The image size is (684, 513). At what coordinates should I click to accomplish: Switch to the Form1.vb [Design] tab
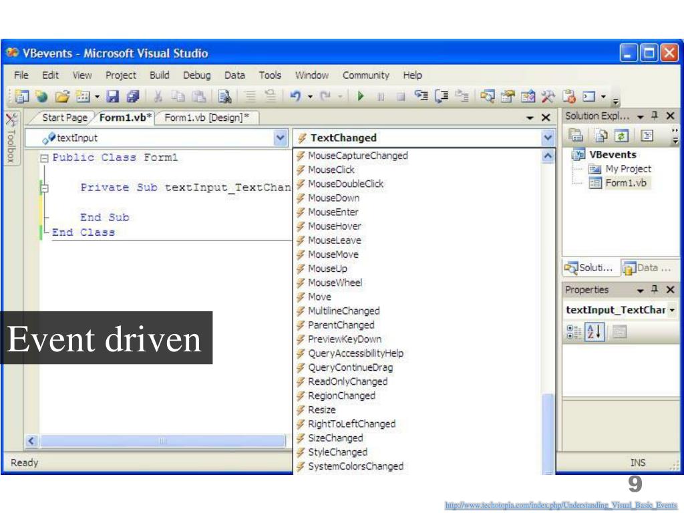point(207,118)
